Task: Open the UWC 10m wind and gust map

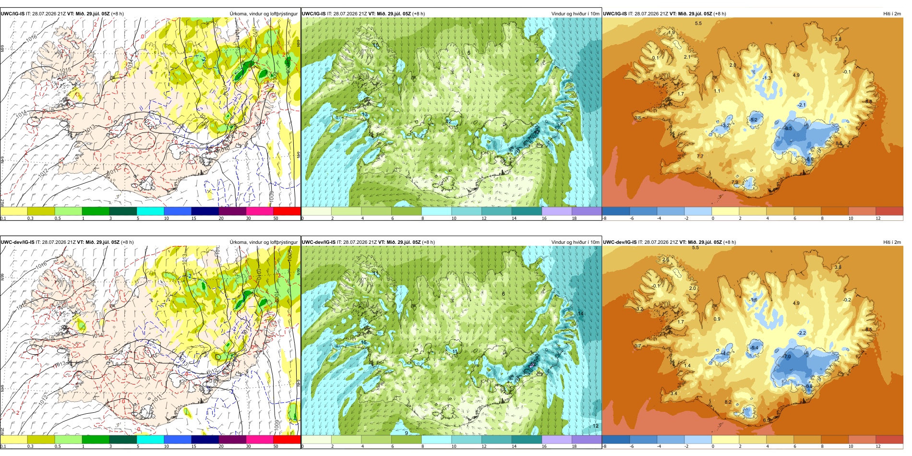Action: (x=451, y=112)
